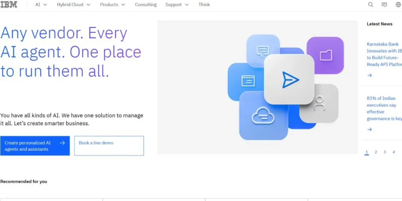The image size is (402, 201).
Task: Click the paper plane tile in illustration
Action: point(290,80)
